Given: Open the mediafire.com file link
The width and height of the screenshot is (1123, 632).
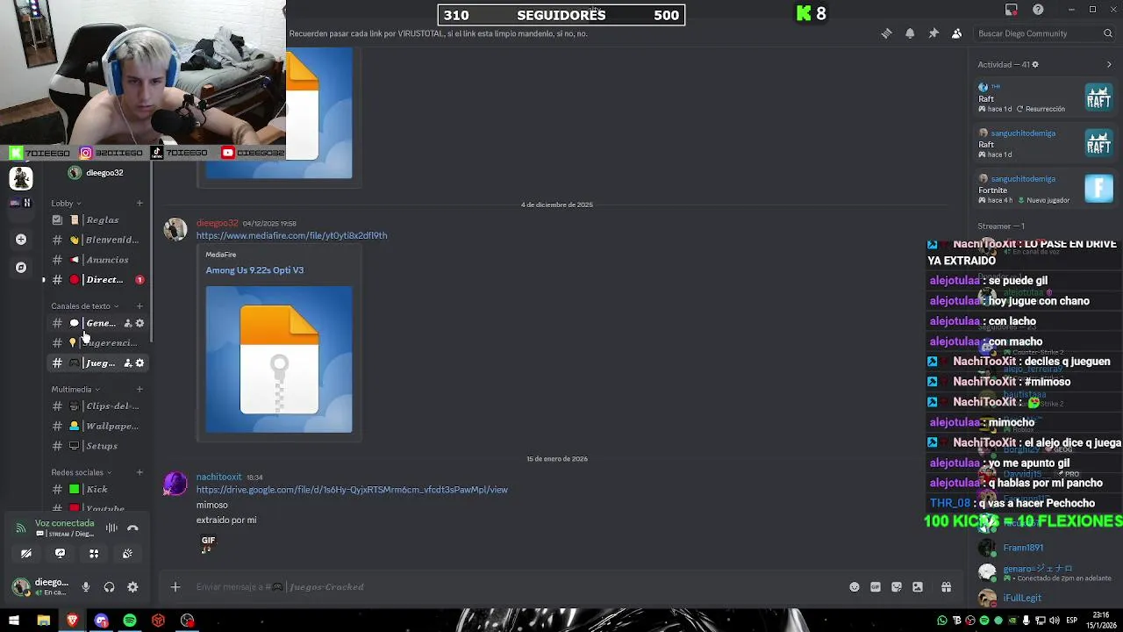Looking at the screenshot, I should 291,235.
